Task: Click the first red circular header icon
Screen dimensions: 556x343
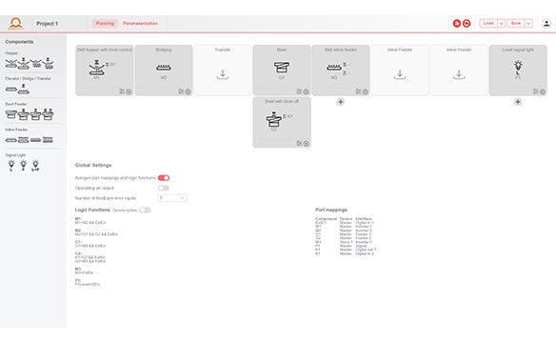Action: point(457,24)
